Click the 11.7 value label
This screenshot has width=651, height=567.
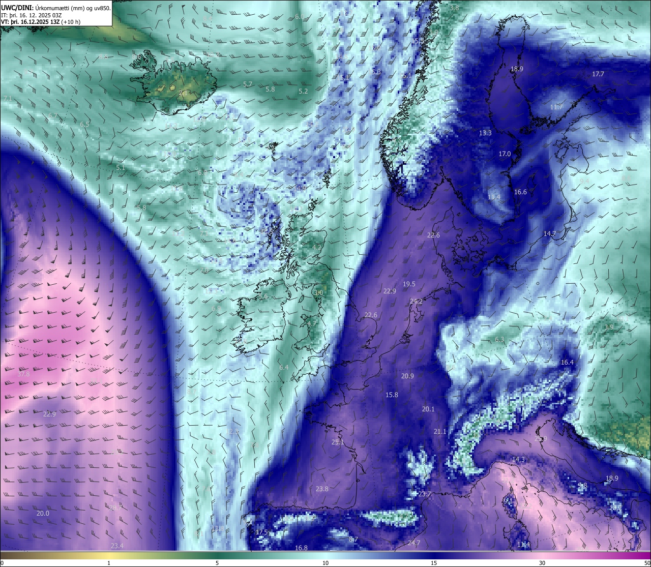(x=556, y=107)
